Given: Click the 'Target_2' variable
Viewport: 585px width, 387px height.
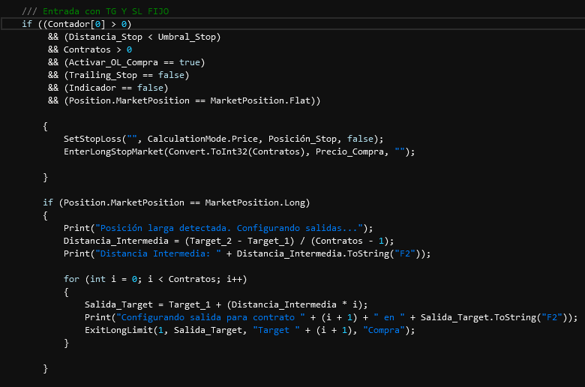Looking at the screenshot, I should [x=211, y=241].
